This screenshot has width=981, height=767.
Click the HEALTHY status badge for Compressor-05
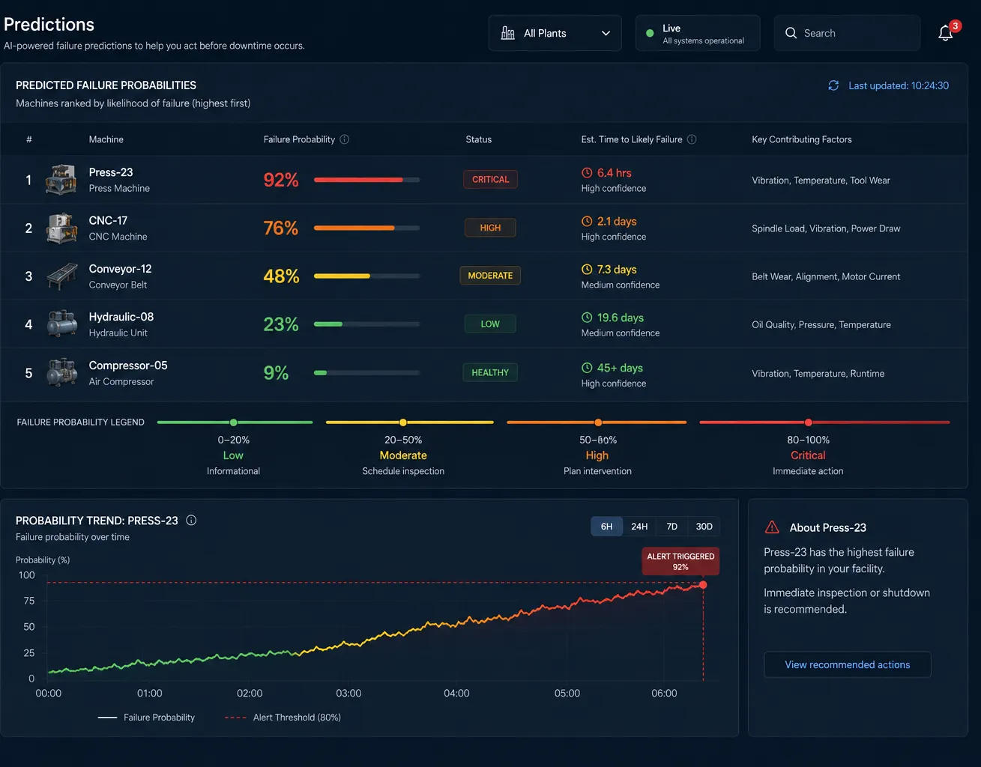[x=490, y=372]
